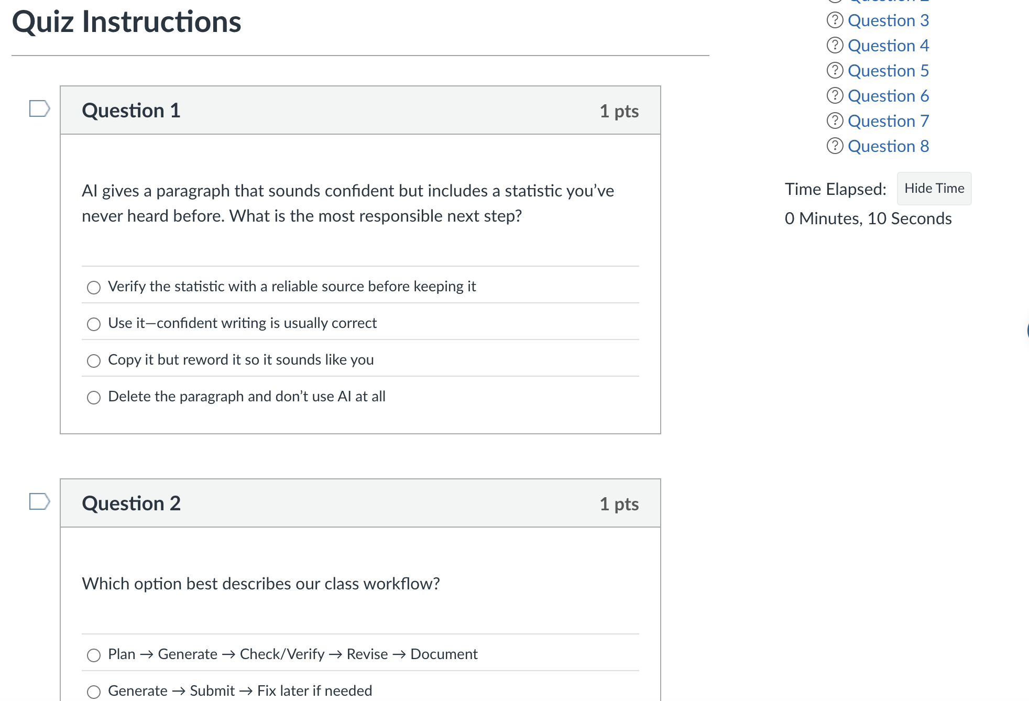
Task: Jump to Question 3 via sidebar link
Action: coord(889,20)
